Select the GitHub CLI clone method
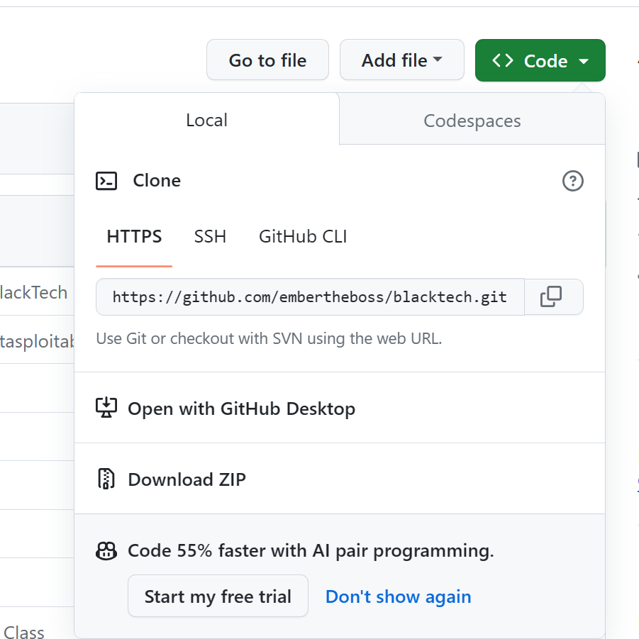Viewport: 639px width, 639px height. 302,236
